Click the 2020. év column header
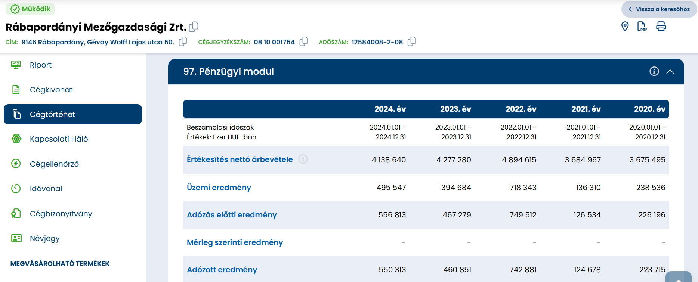698x282 pixels. [x=650, y=109]
